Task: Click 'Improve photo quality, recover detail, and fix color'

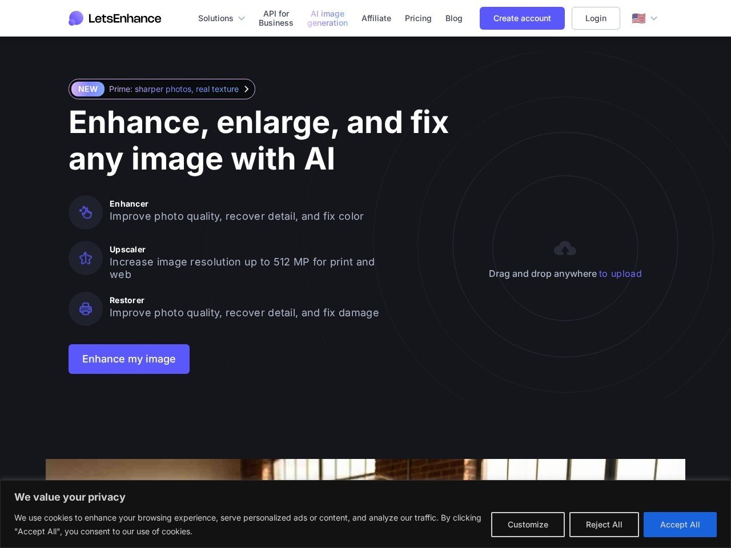Action: (236, 216)
